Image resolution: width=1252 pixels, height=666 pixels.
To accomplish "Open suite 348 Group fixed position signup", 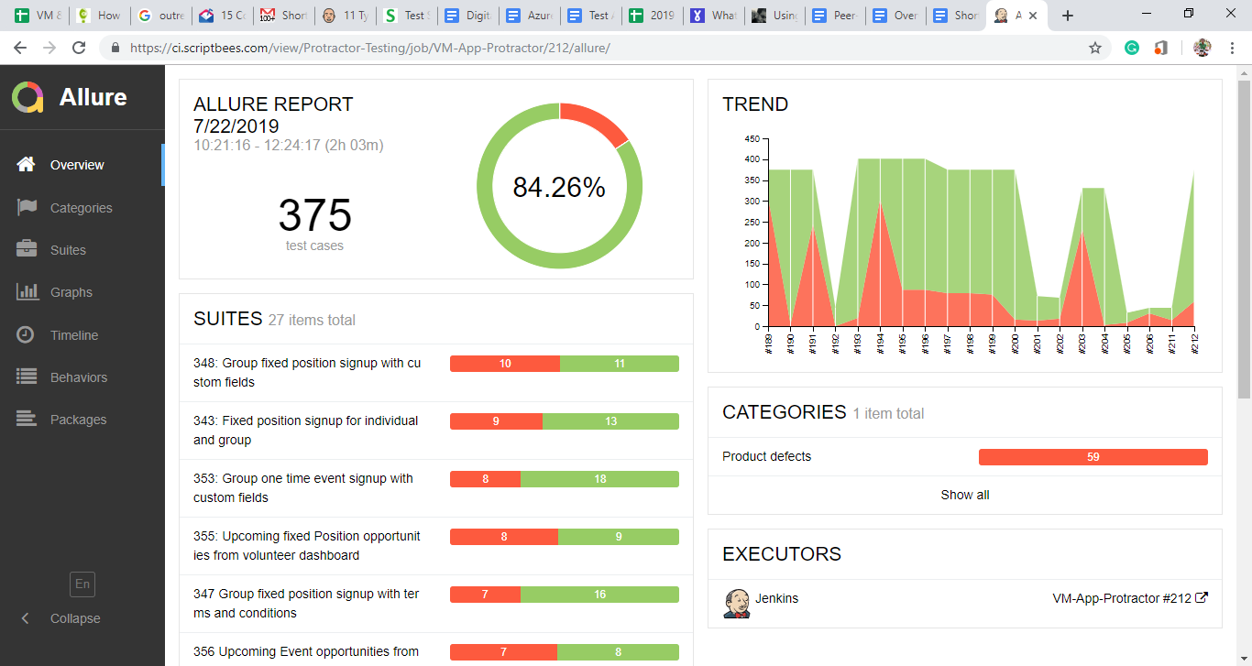I will (x=306, y=373).
